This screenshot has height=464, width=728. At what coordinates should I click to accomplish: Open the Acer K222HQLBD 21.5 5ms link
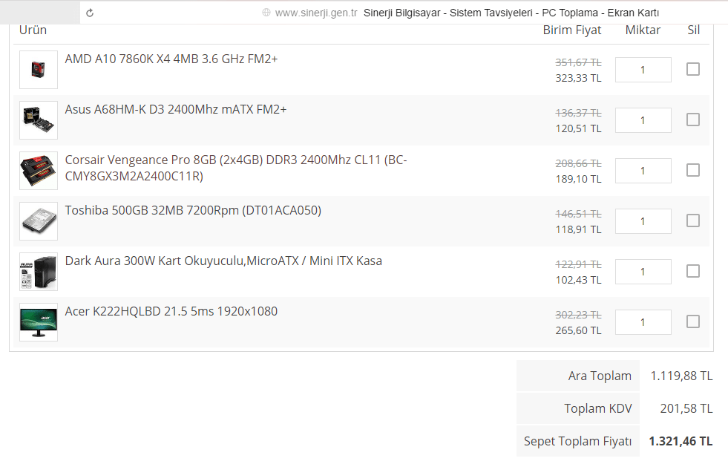pos(171,311)
